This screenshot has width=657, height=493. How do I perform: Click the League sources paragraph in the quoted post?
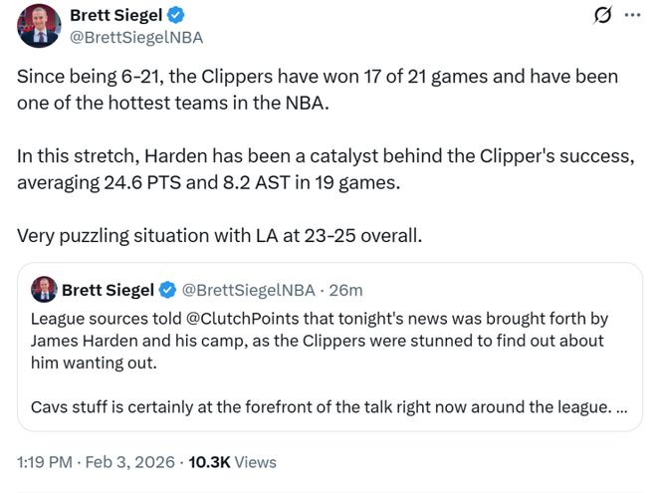(x=319, y=341)
